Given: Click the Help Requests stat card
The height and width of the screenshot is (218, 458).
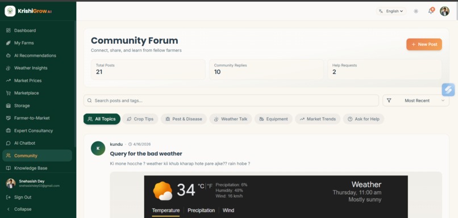Looking at the screenshot, I should 385,69.
